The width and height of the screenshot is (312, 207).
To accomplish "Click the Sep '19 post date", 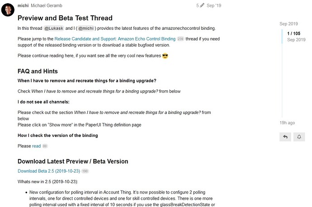I will [x=214, y=5].
